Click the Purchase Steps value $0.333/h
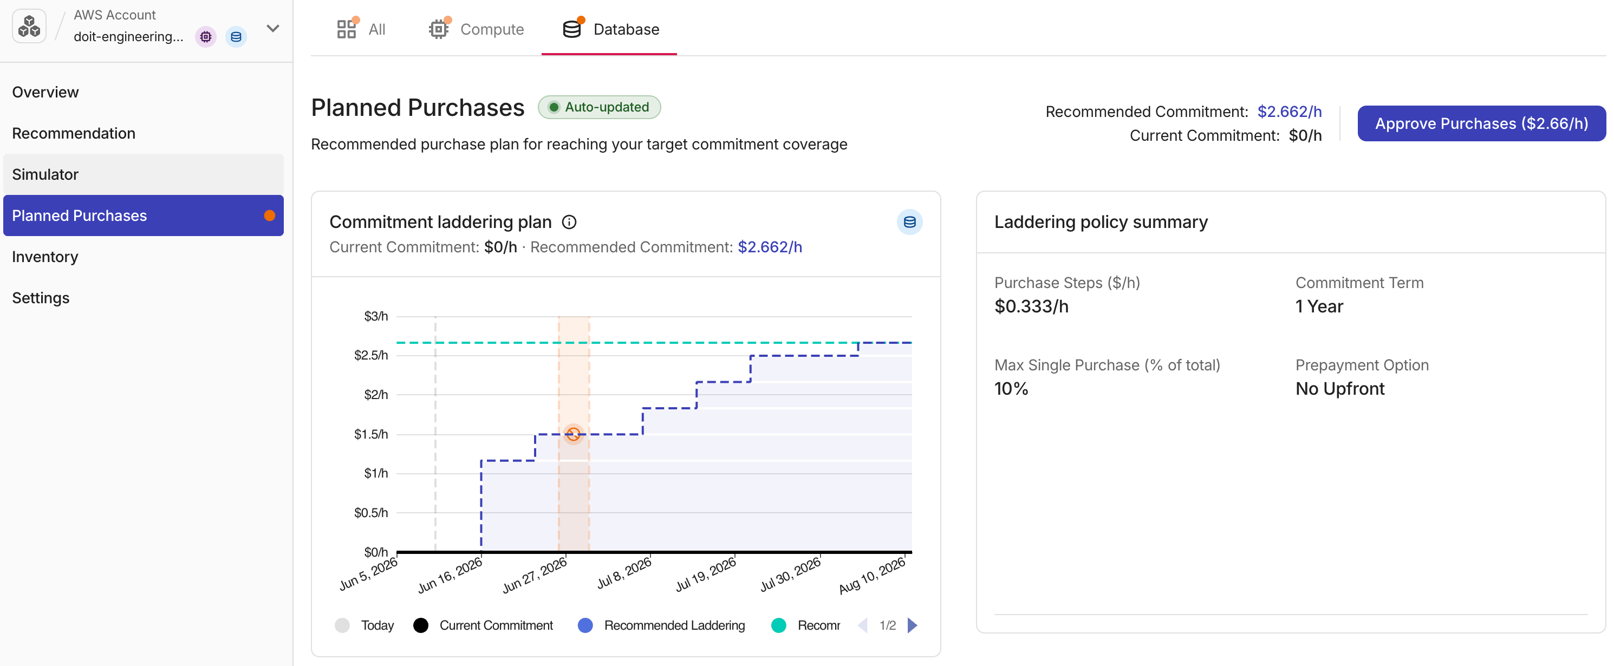 [x=1031, y=306]
